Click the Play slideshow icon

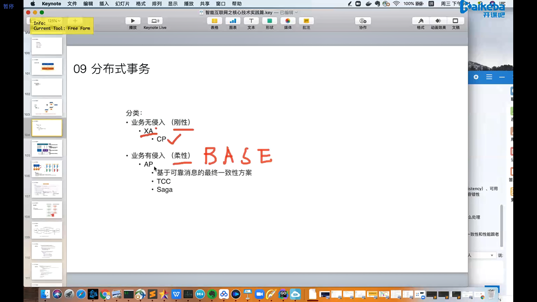[x=133, y=21]
